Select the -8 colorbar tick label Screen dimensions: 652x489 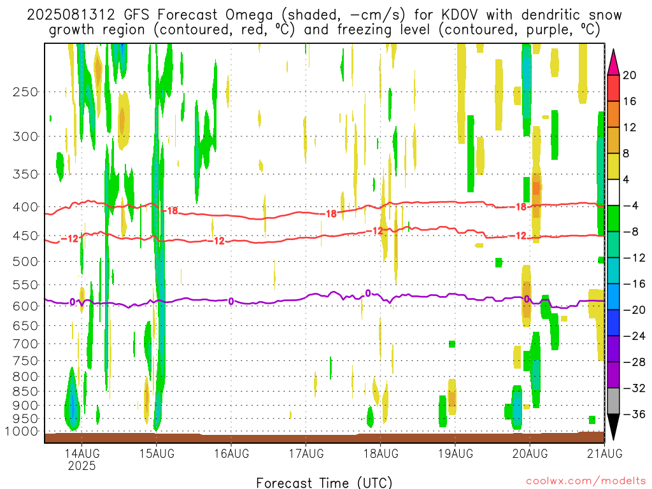pyautogui.click(x=630, y=232)
